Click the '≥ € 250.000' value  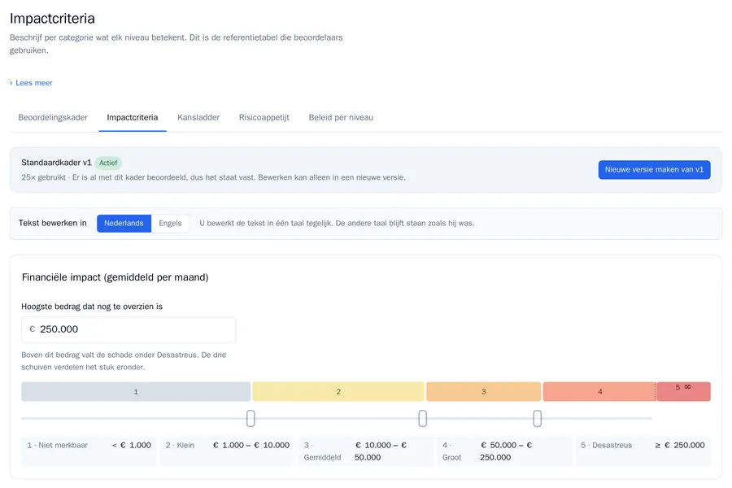680,445
